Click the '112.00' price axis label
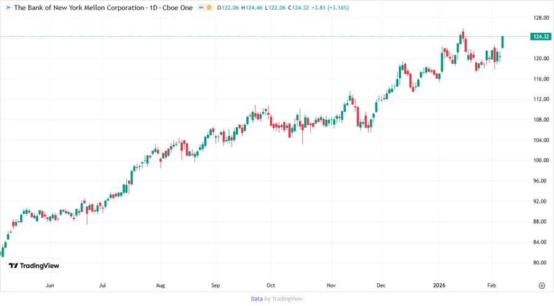The height and width of the screenshot is (306, 554). pyautogui.click(x=541, y=99)
